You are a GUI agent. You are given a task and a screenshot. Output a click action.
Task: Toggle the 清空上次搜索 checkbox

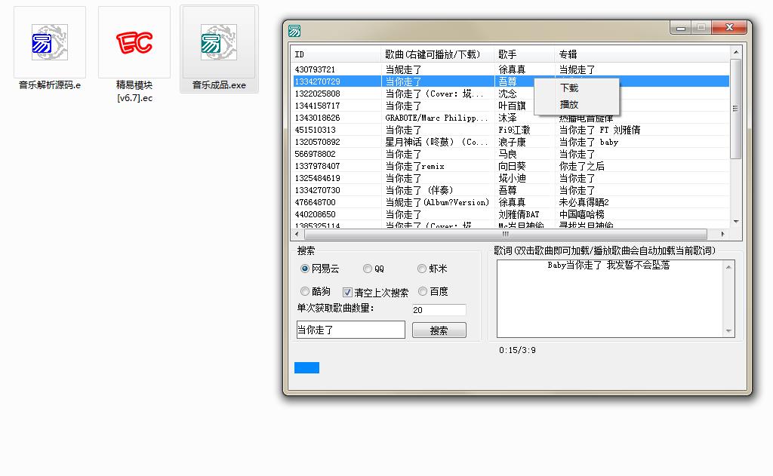click(x=347, y=292)
